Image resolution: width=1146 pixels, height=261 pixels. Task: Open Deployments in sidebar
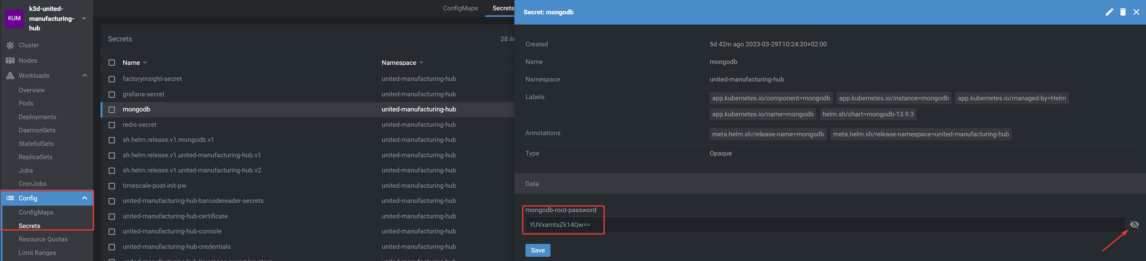(x=37, y=117)
